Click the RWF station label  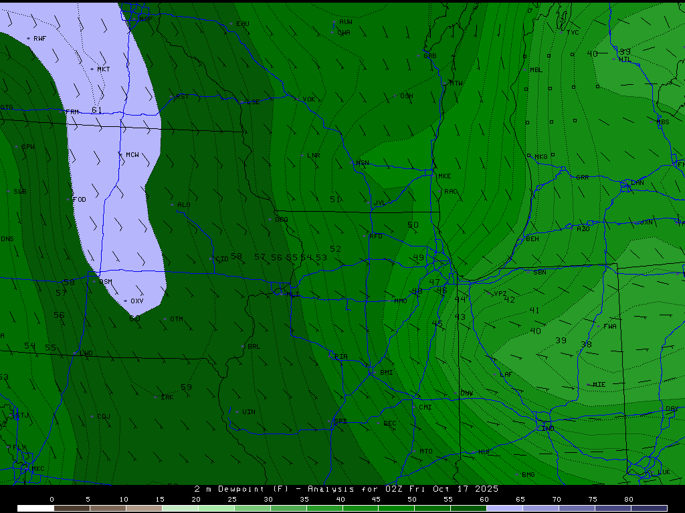[39, 38]
